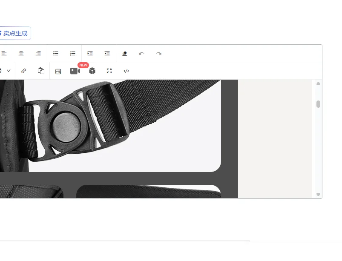Insert a video with camera icon
Screen dimensions: 342x261
coord(75,71)
